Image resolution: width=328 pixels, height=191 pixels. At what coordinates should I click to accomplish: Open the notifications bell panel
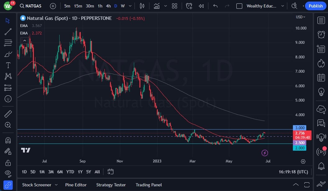point(321,166)
